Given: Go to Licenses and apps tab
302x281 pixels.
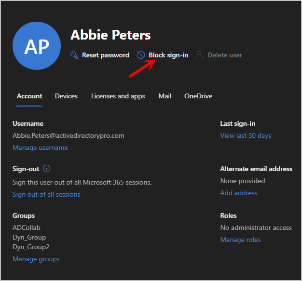Looking at the screenshot, I should pyautogui.click(x=118, y=96).
